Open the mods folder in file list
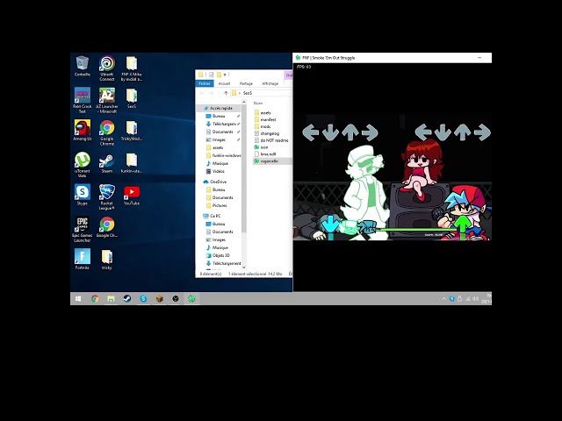The height and width of the screenshot is (421, 562). click(x=266, y=126)
